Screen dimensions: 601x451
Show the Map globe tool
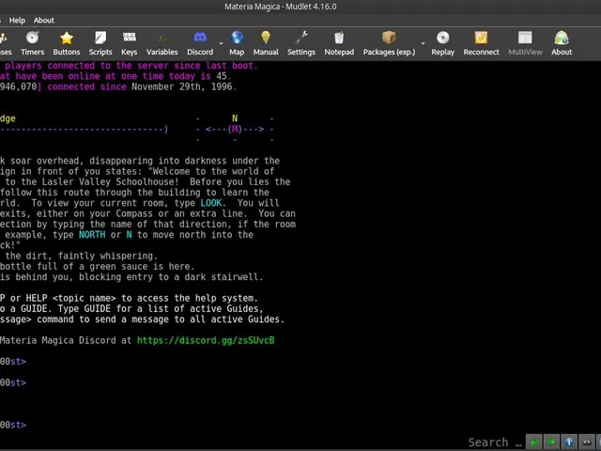[x=237, y=43]
